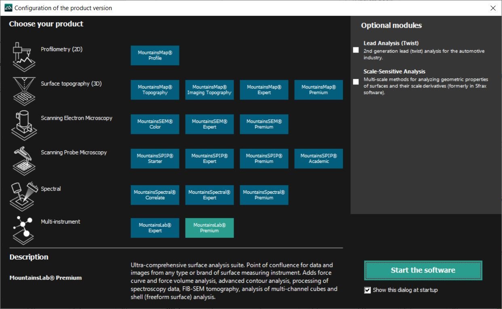Click the Multi-instrument label
The width and height of the screenshot is (502, 309).
(61, 222)
